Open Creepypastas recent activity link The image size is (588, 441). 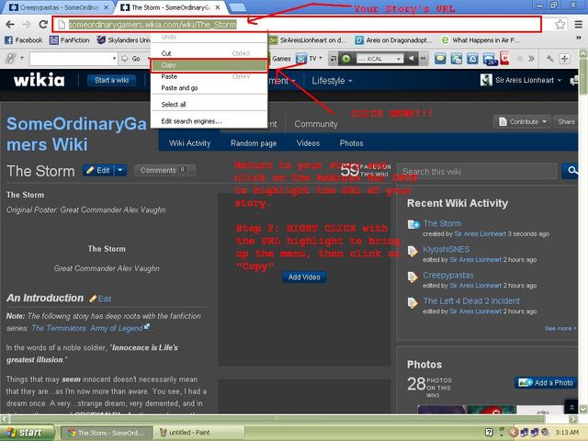[x=447, y=276]
